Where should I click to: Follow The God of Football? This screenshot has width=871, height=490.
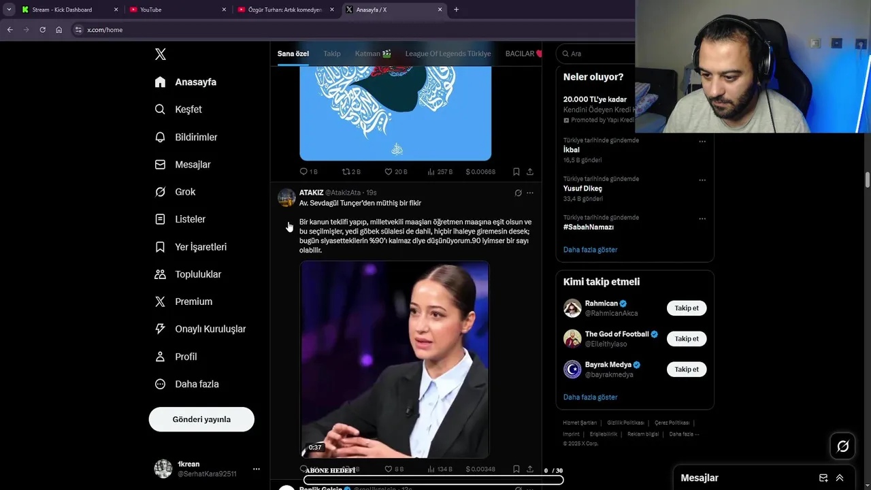687,339
